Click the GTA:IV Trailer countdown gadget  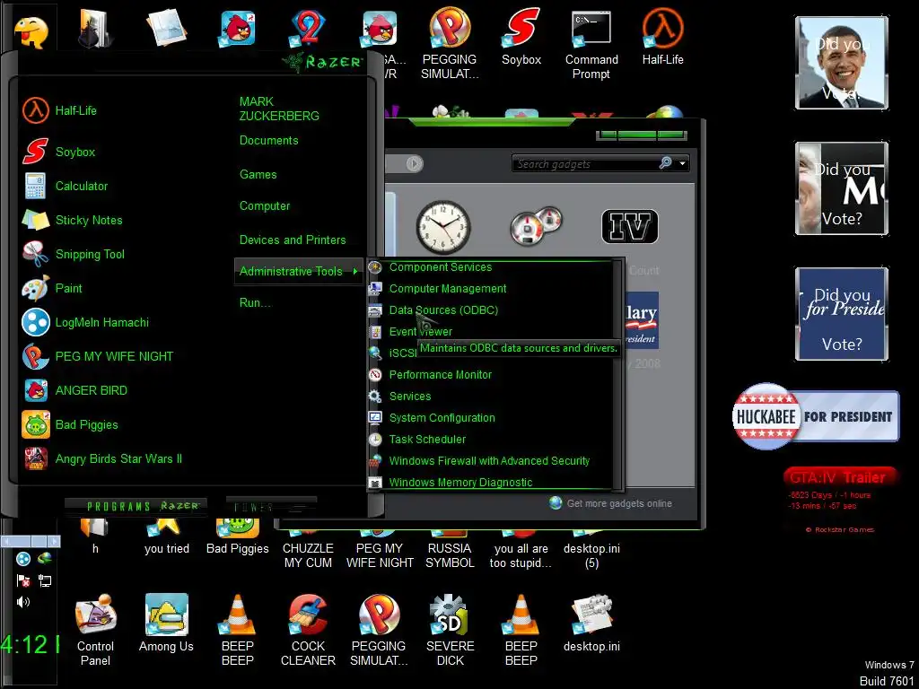(840, 498)
